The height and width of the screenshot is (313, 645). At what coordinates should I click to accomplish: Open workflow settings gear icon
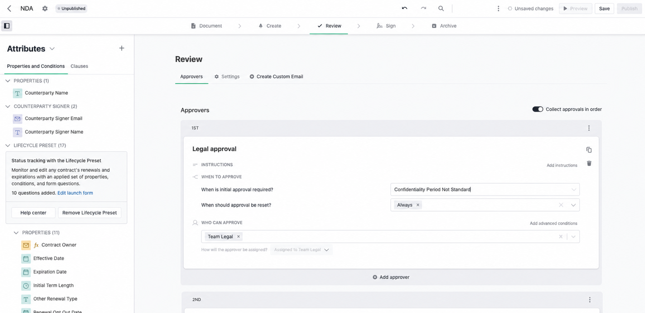coord(45,9)
